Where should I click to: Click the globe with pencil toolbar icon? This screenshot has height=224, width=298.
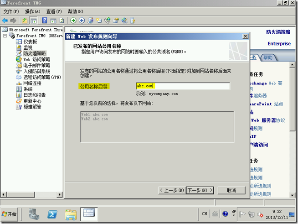pos(124,21)
